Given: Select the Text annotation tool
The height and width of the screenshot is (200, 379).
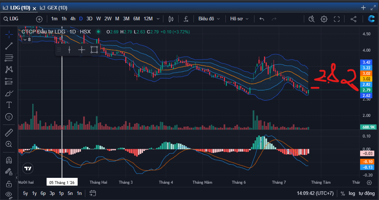Looking at the screenshot, I should 9,105.
